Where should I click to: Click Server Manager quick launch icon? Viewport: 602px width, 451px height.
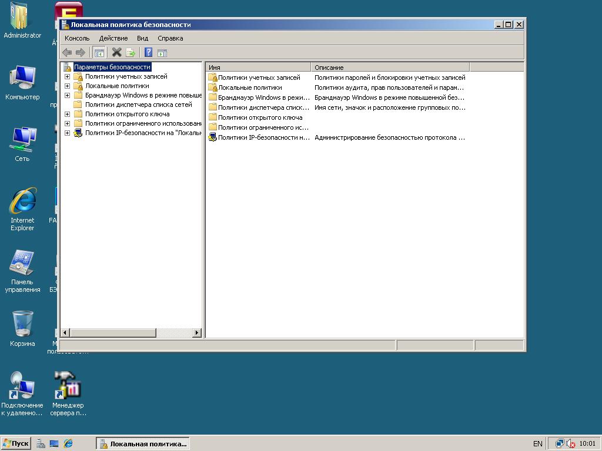tap(41, 444)
